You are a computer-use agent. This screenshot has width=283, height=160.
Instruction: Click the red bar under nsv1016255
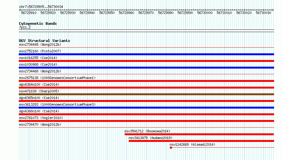[x=146, y=61]
